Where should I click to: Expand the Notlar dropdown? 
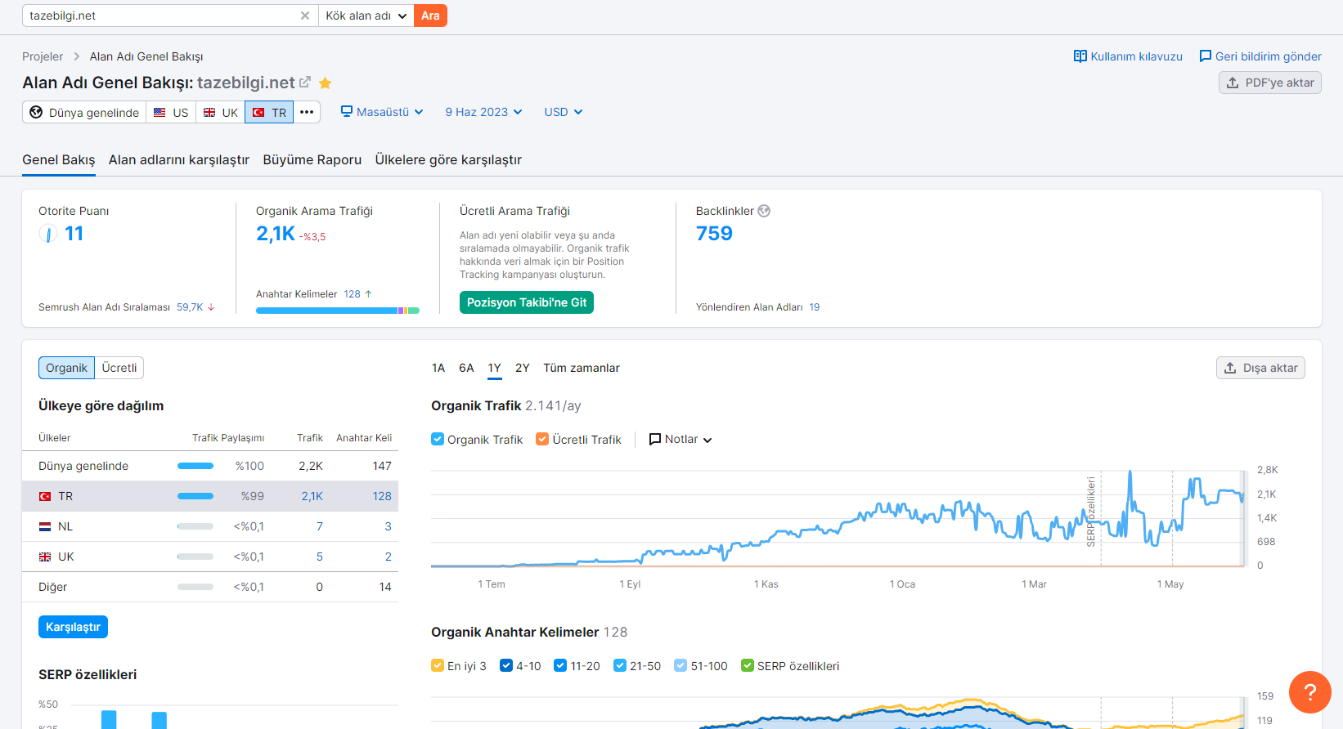click(x=680, y=439)
